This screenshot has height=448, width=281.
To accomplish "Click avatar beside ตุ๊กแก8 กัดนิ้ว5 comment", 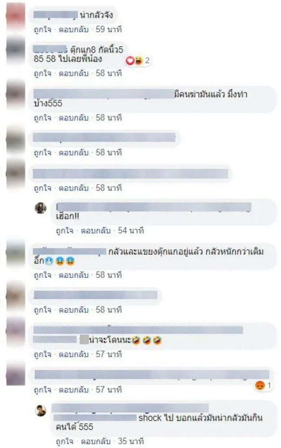I will pyautogui.click(x=16, y=49).
